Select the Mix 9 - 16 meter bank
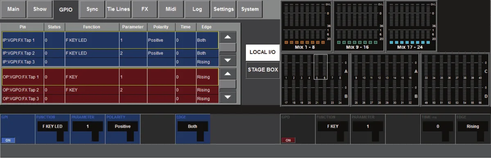The height and width of the screenshot is (158, 491). tap(358, 26)
